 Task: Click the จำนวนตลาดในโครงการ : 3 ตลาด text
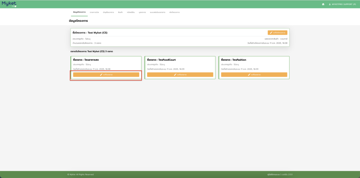pyautogui.click(x=87, y=43)
